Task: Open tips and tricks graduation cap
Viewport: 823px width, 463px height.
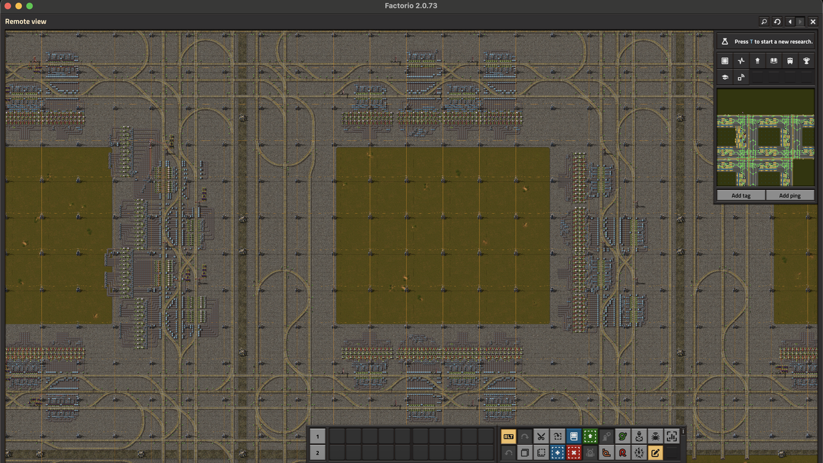Action: (725, 77)
